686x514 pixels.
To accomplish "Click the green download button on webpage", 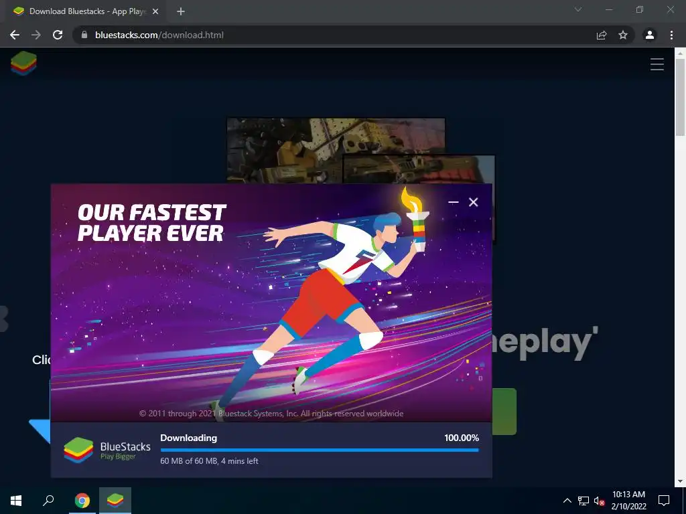I will click(x=504, y=412).
